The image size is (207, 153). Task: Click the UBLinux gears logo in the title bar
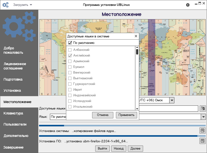[5, 5]
